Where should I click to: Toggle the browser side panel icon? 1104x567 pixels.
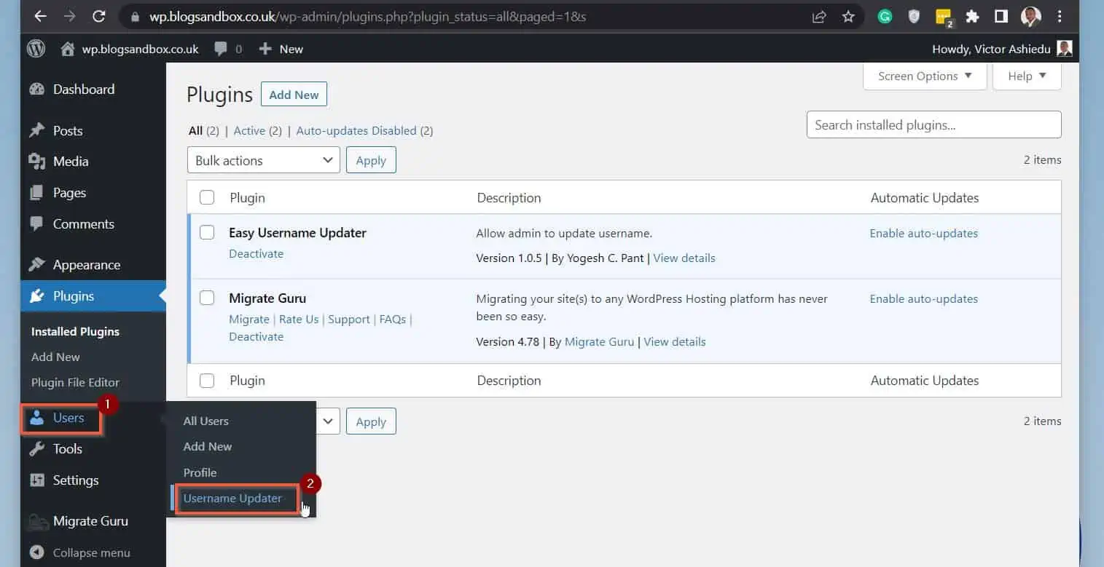[x=1001, y=16]
